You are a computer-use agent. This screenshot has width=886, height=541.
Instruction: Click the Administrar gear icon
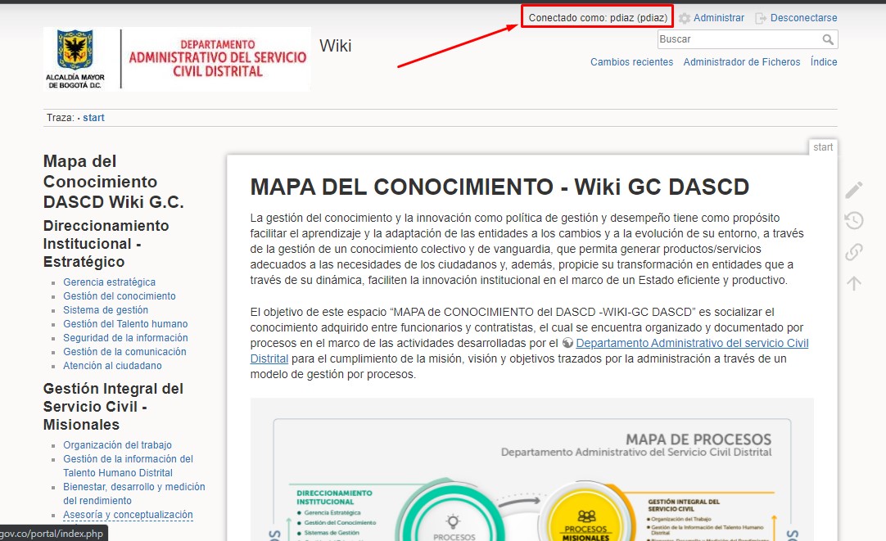(685, 18)
